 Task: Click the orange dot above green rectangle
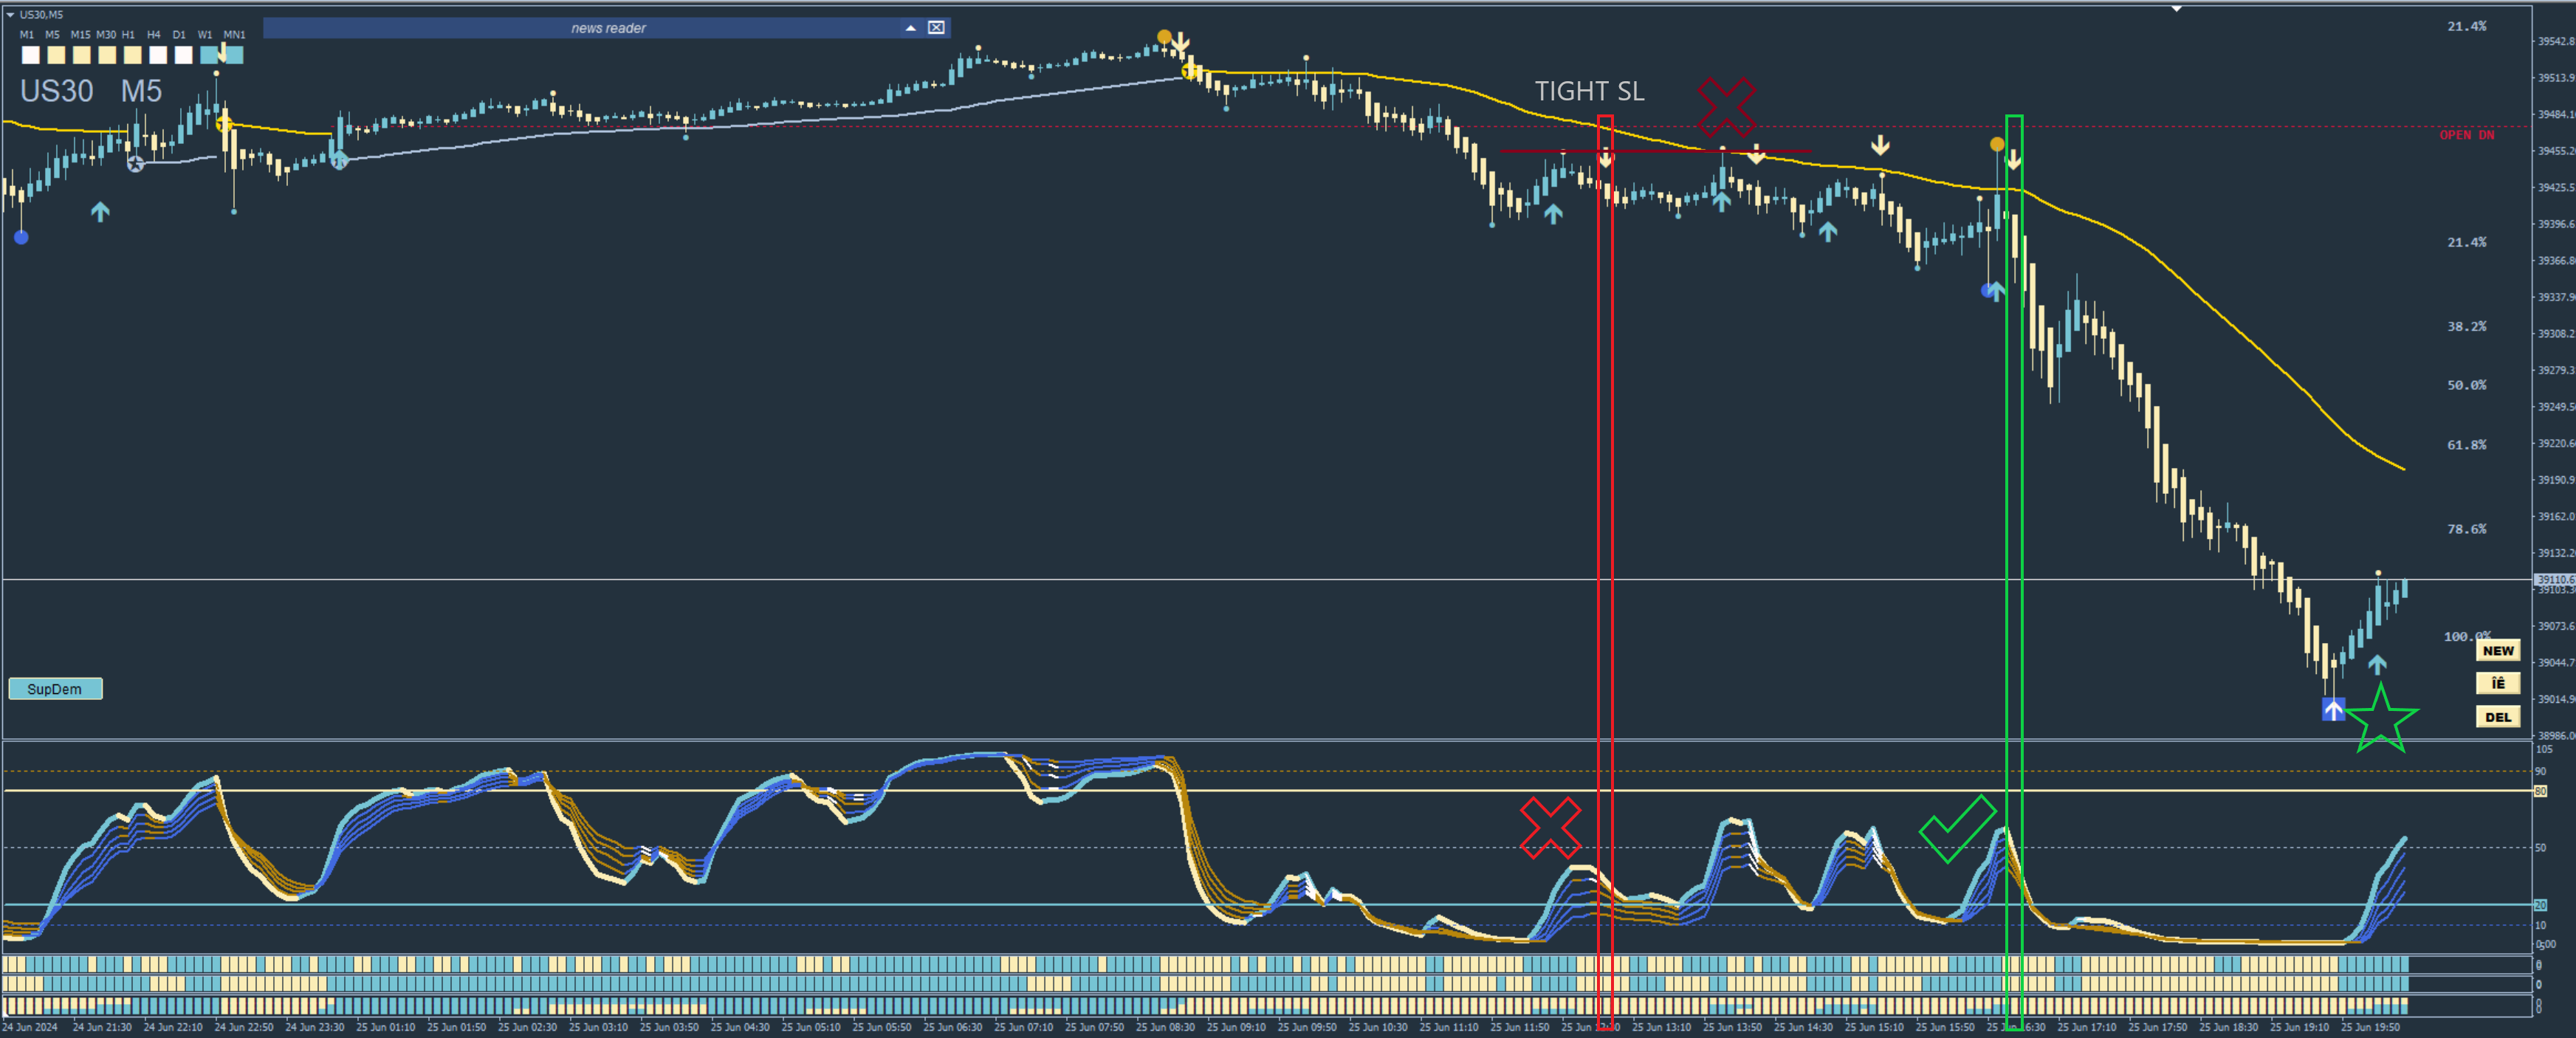(1997, 144)
